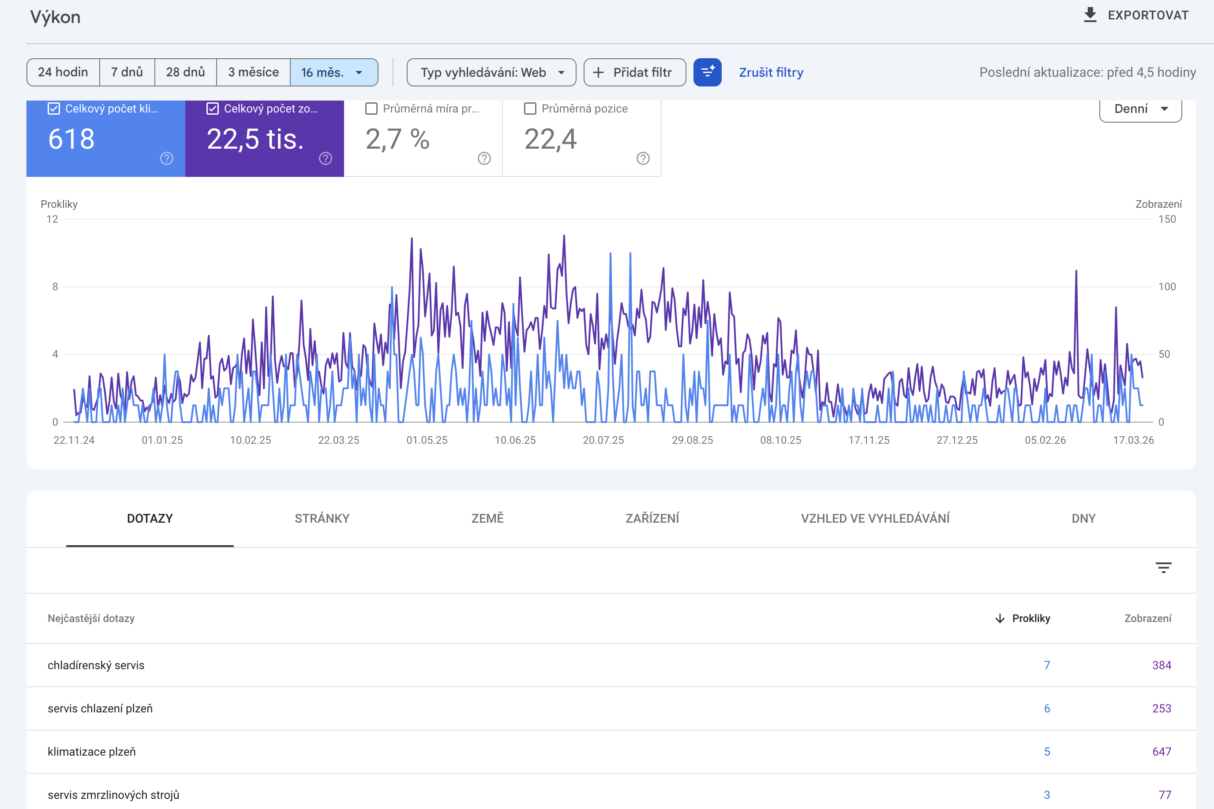Click the Zrušit filtry link
The height and width of the screenshot is (809, 1214).
[771, 72]
